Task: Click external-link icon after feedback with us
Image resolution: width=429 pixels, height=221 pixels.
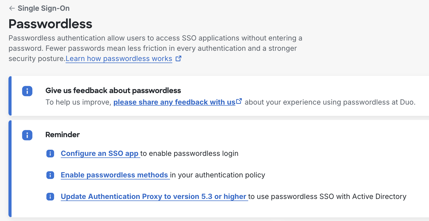Action: tap(239, 101)
